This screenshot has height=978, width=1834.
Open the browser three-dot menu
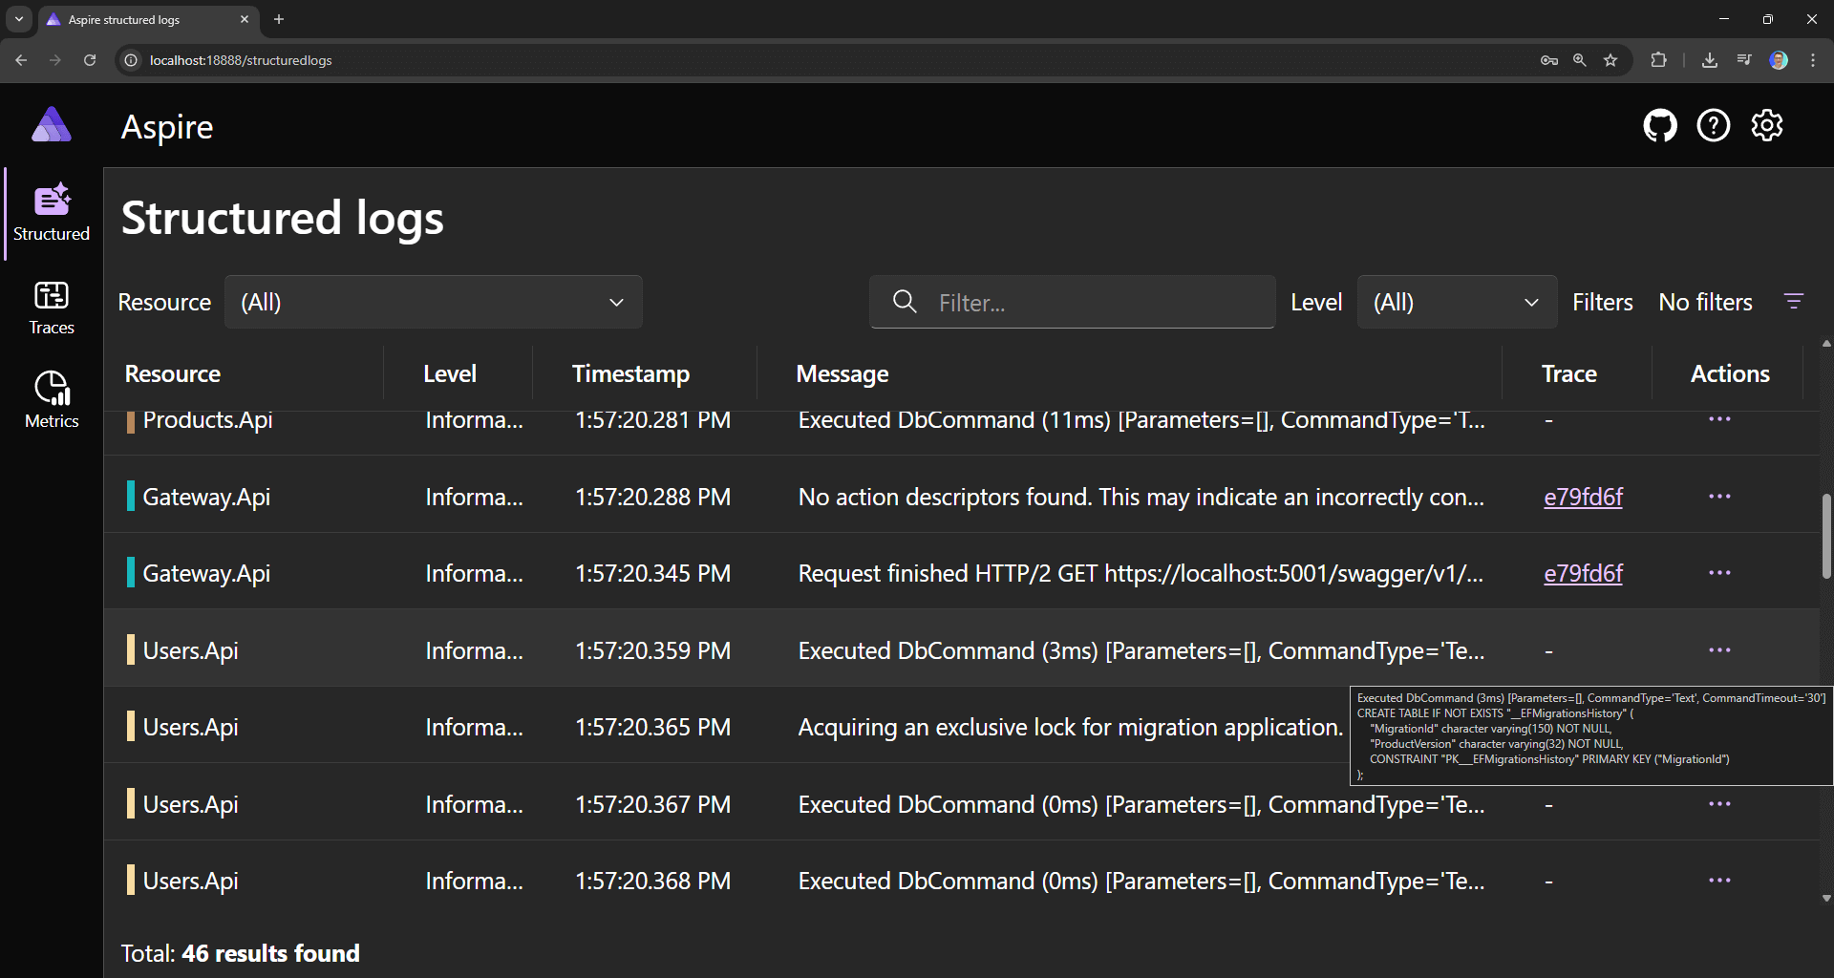[1814, 59]
